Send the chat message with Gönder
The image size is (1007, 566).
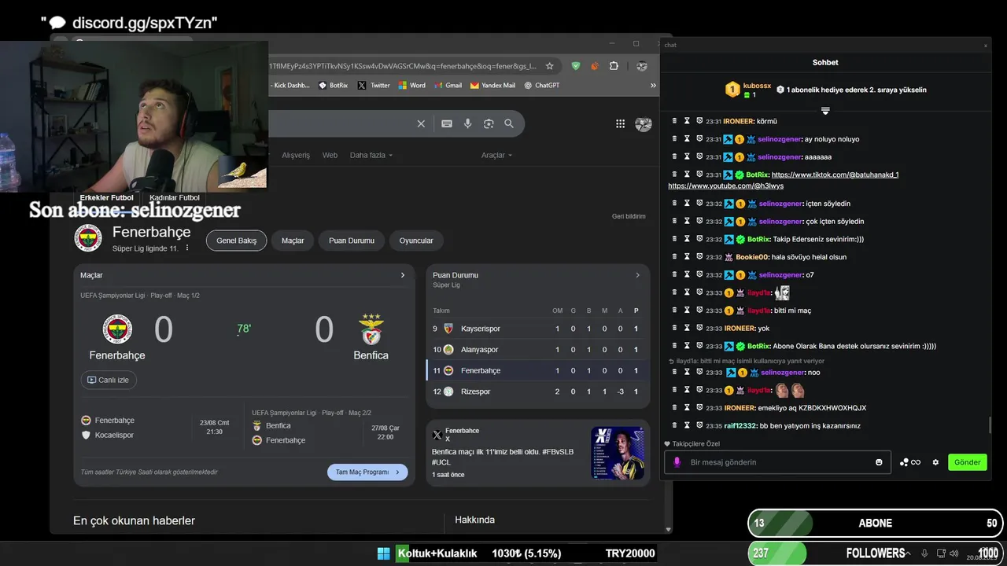click(x=967, y=462)
